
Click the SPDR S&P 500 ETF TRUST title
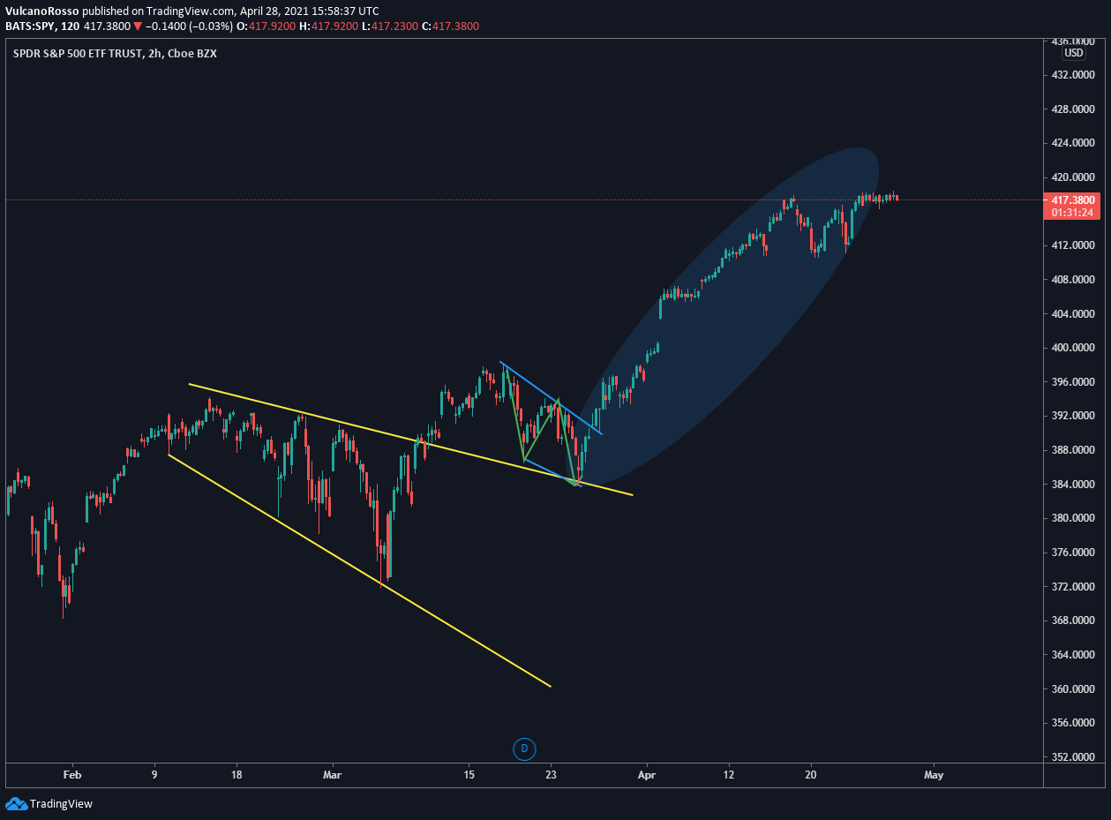pos(78,53)
